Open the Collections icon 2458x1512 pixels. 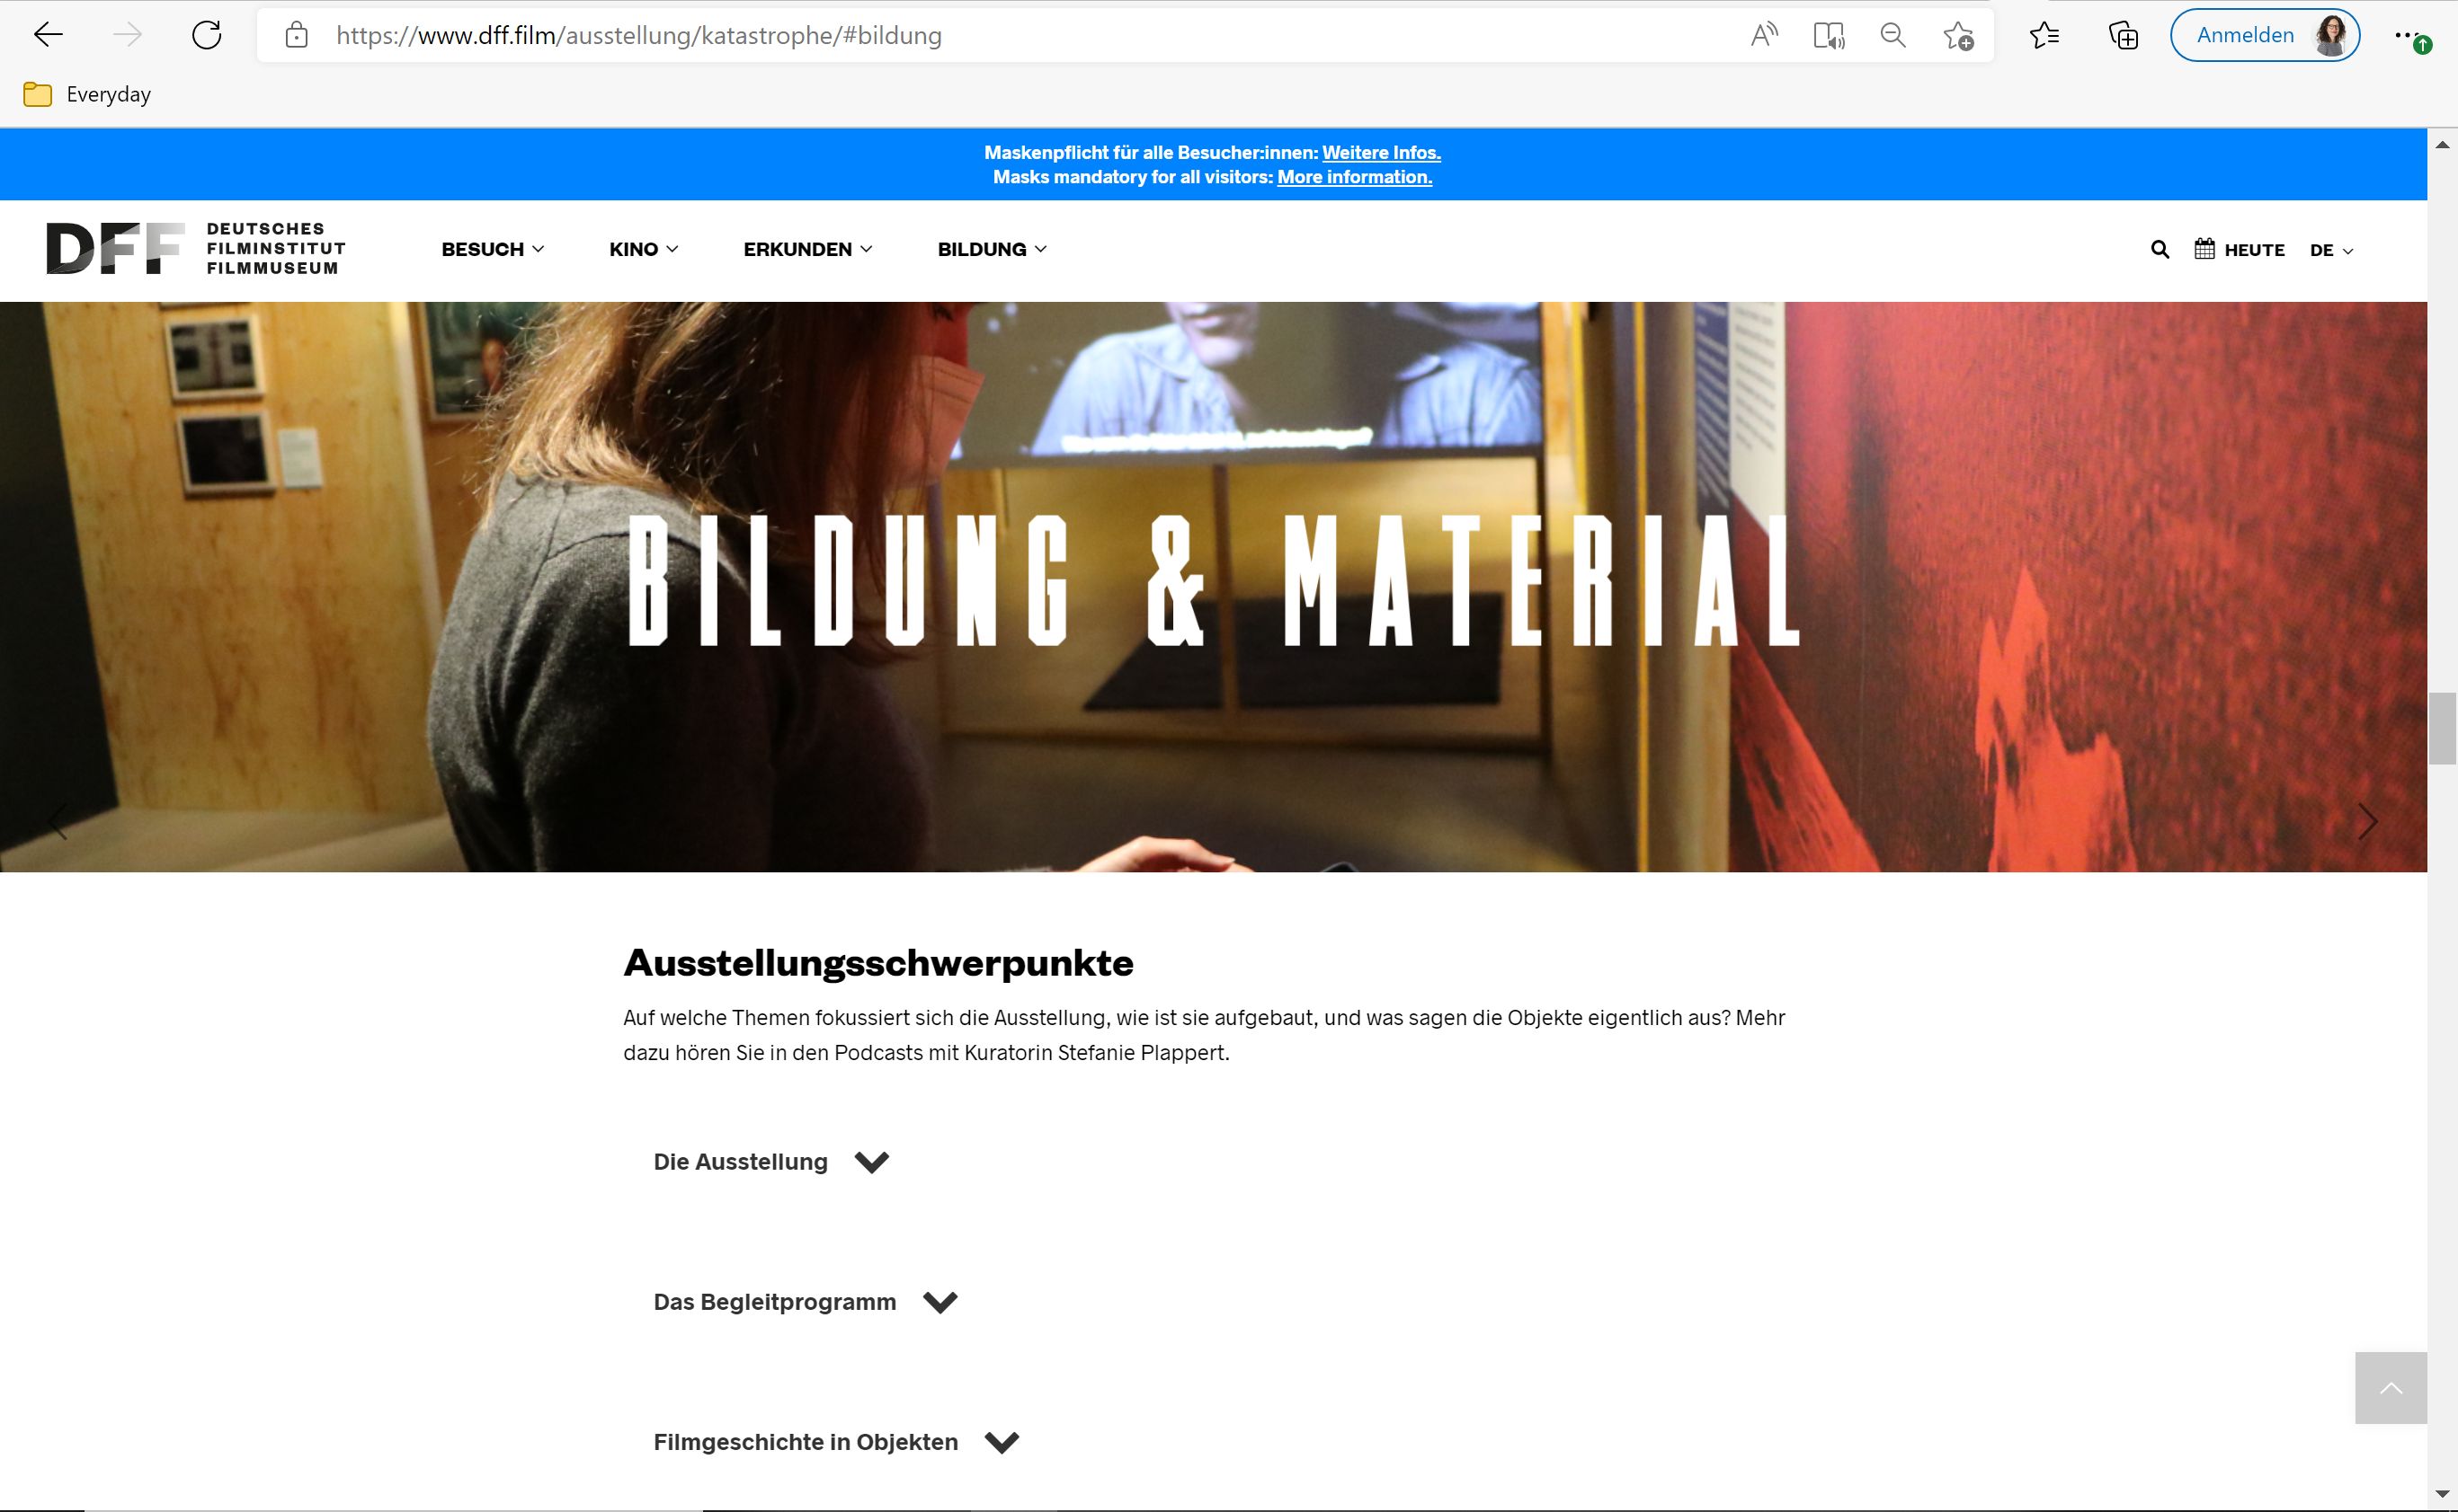tap(2124, 36)
